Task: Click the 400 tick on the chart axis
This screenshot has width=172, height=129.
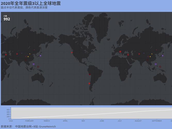Action: coord(8,114)
